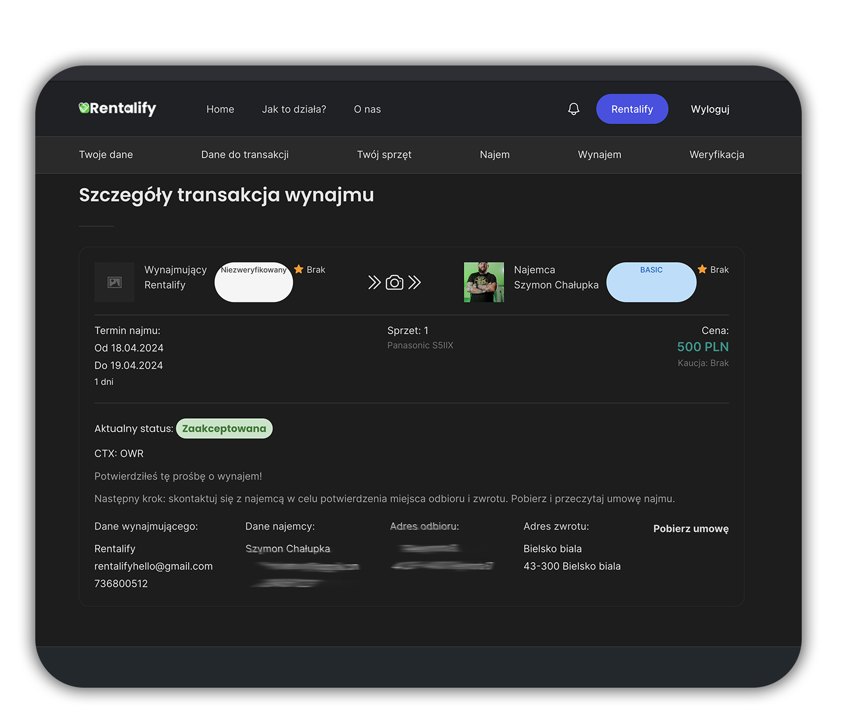
Task: Click the star rating next to Niezweryfikowany
Action: 299,269
